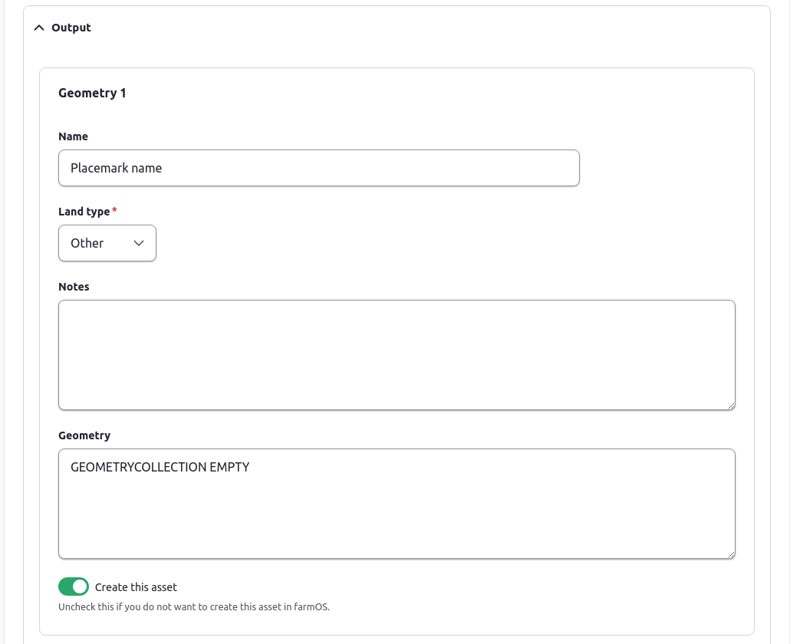Click the GEOMETRYCOLLECTION EMPTY text
790x644 pixels.
point(160,467)
